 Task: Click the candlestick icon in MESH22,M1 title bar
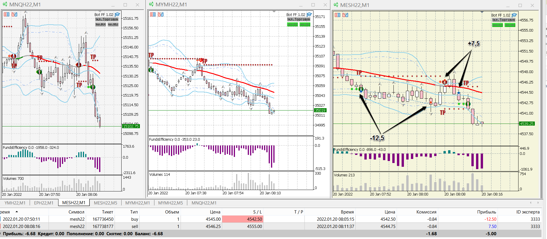click(336, 5)
